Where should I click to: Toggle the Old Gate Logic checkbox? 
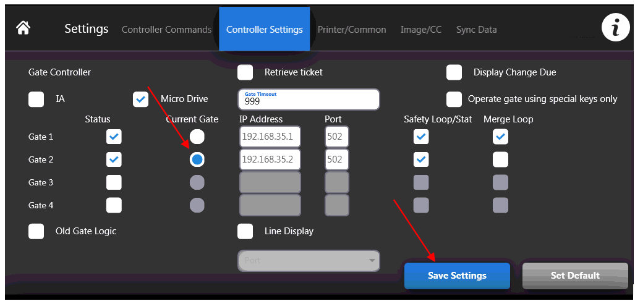(x=36, y=231)
